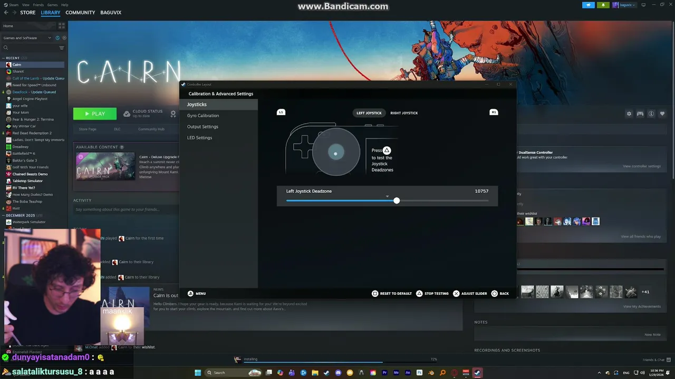Select Baldur's Gate 3 in library

[34, 161]
